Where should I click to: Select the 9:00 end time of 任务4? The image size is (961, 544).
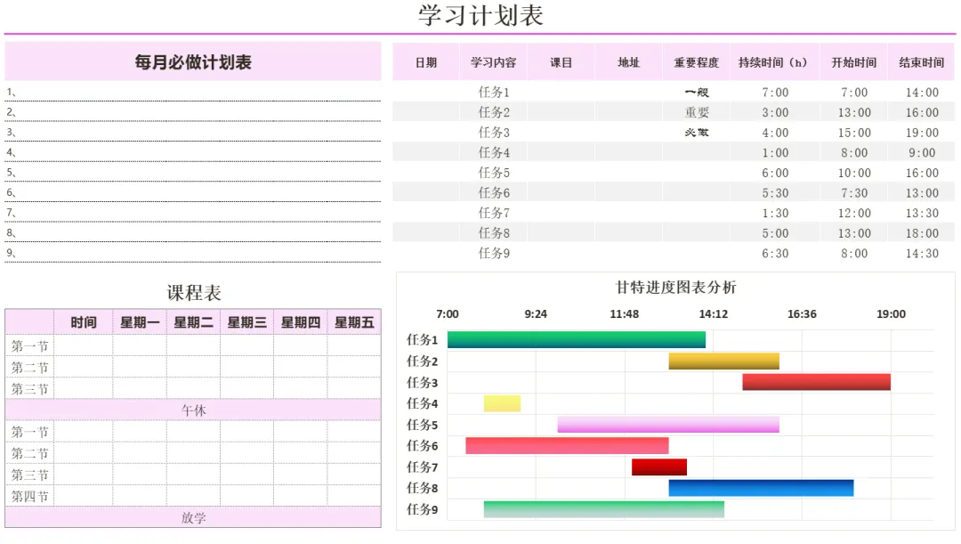click(x=922, y=153)
